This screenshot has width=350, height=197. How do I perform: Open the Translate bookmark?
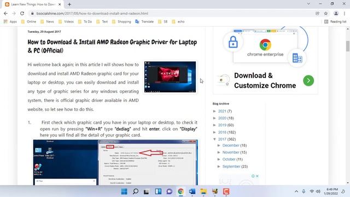[x=144, y=22]
